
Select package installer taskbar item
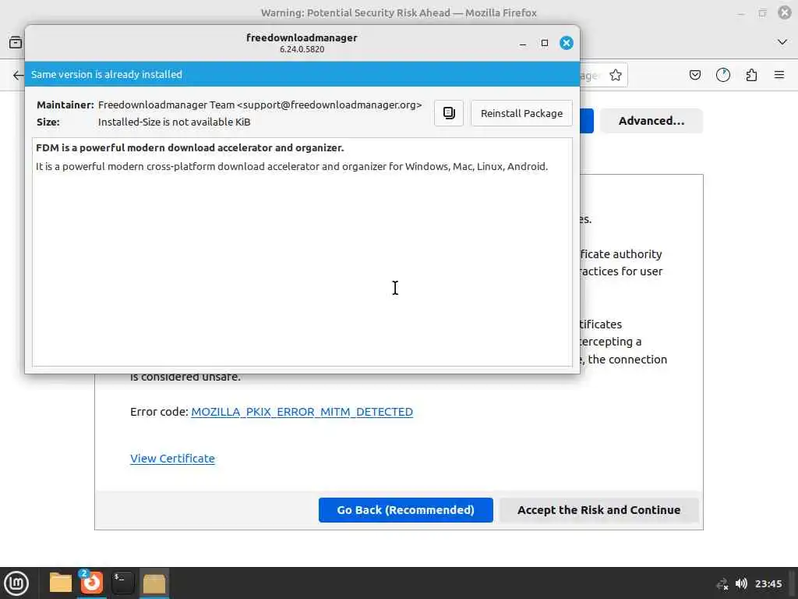(x=154, y=583)
